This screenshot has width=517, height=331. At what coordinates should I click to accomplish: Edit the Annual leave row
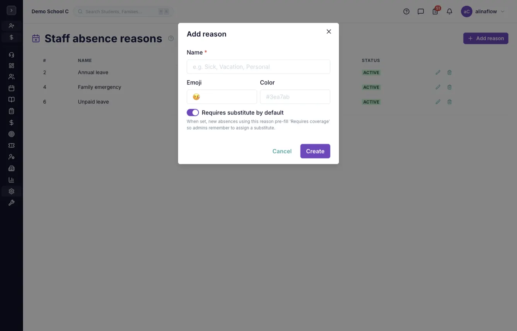(438, 73)
